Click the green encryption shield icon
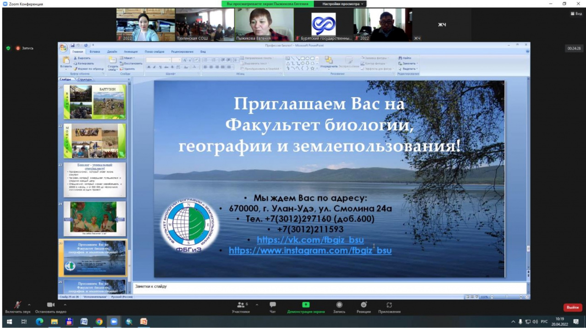The width and height of the screenshot is (586, 328). point(8,48)
